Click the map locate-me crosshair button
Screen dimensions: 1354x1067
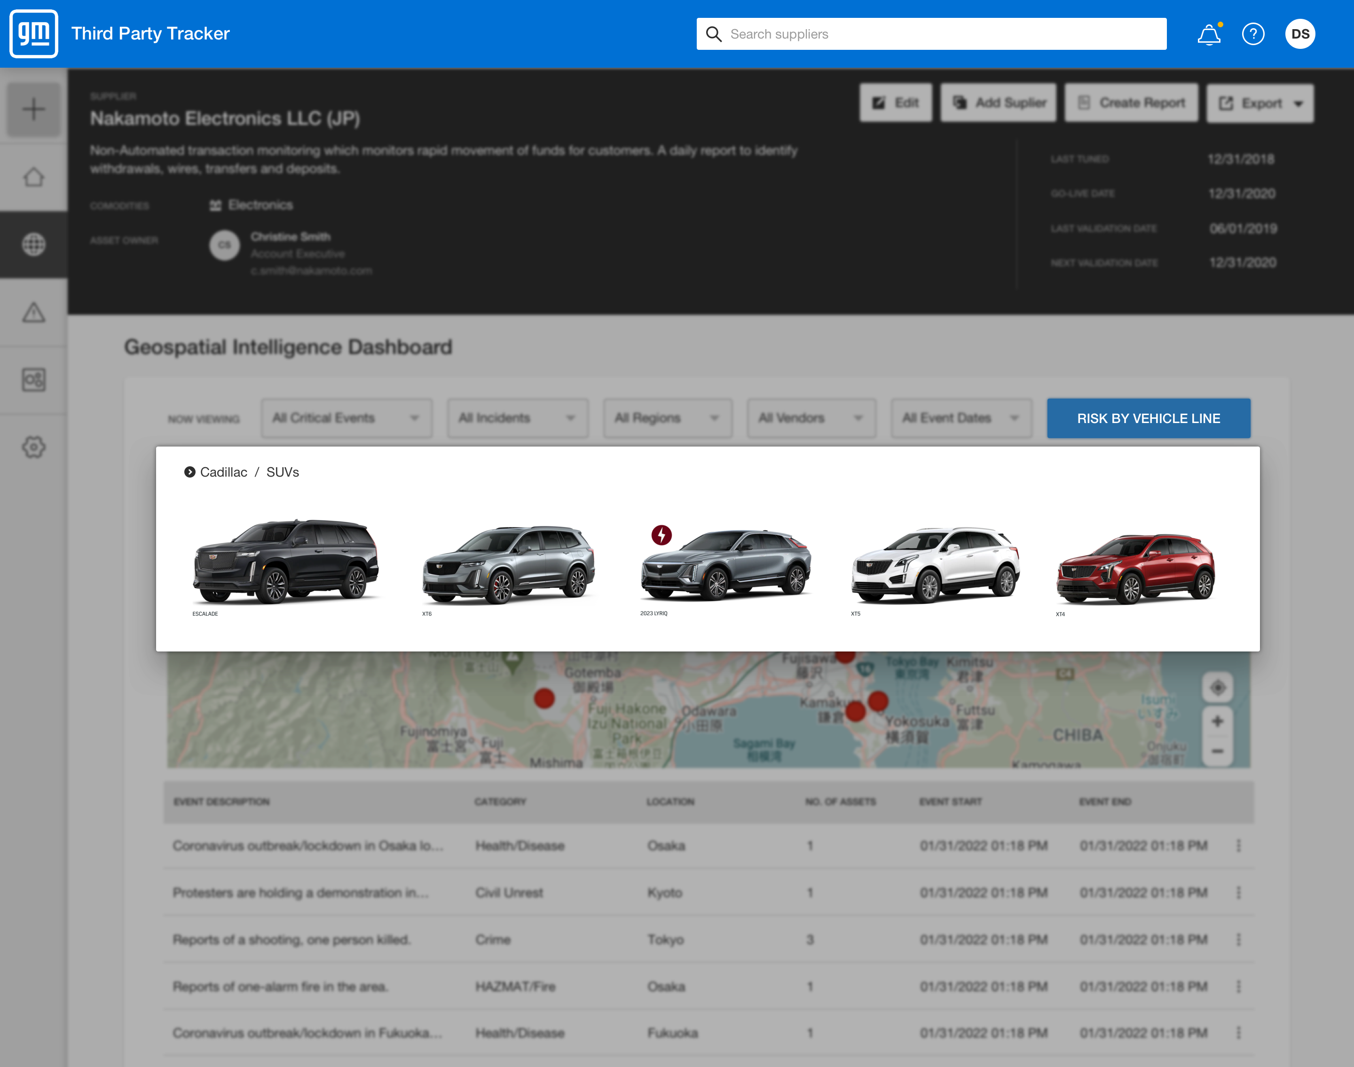point(1217,688)
